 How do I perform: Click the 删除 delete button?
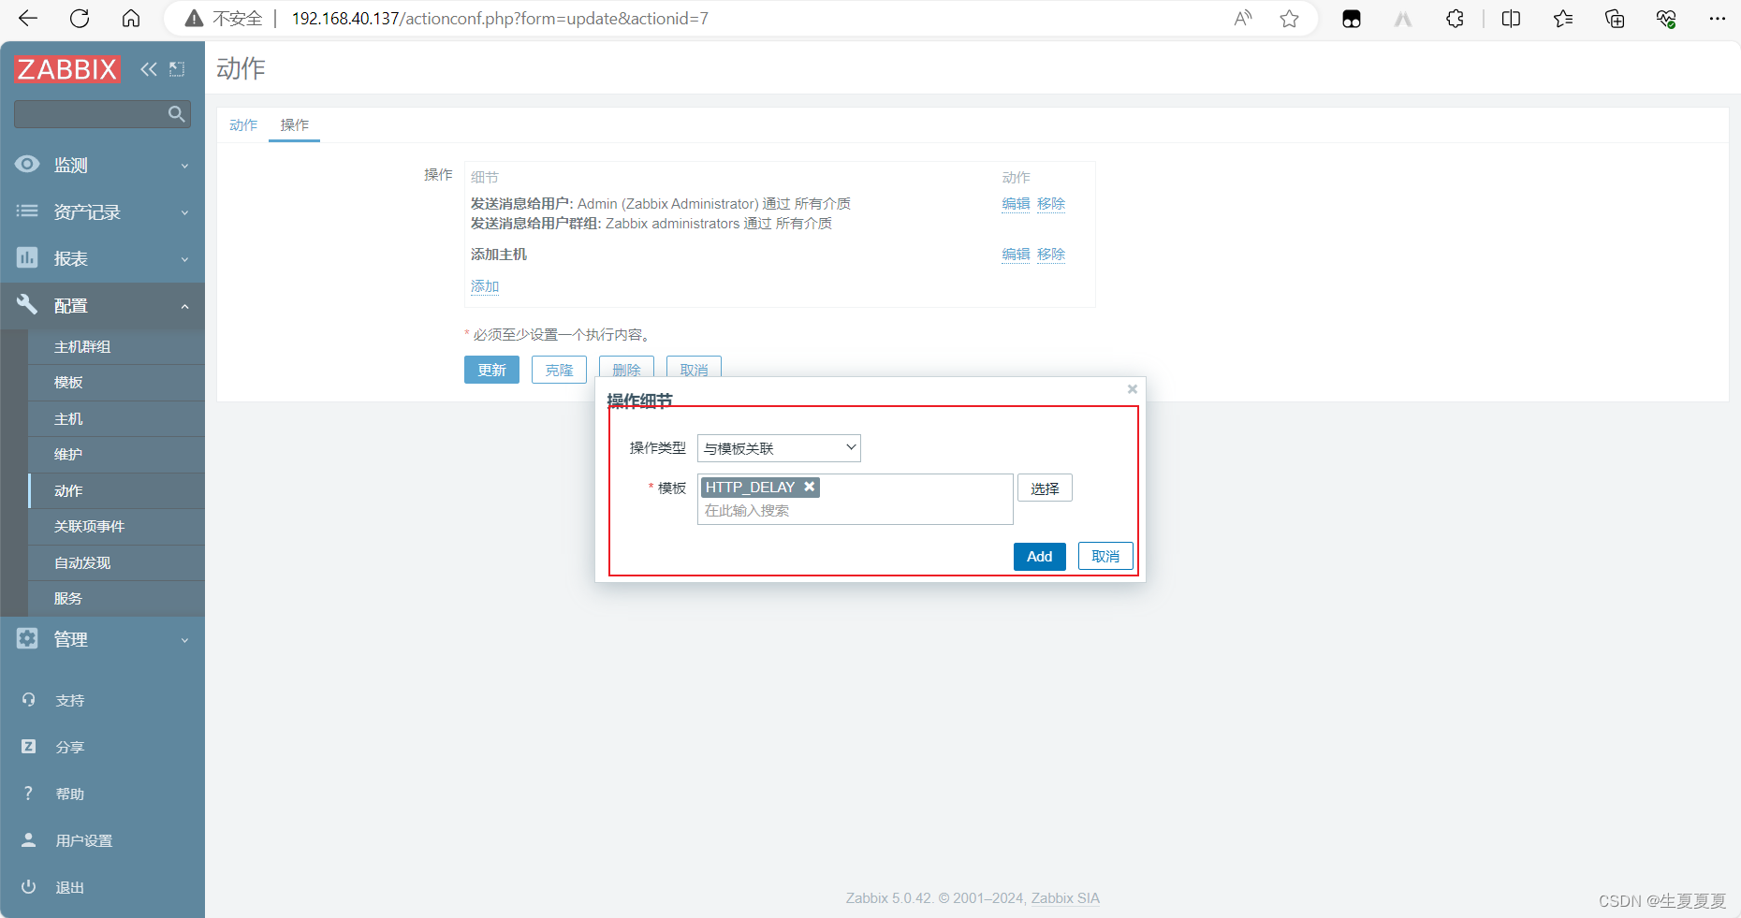coord(626,367)
